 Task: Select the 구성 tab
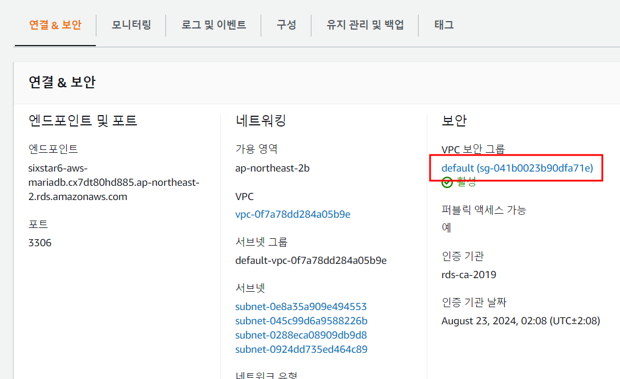click(x=286, y=25)
